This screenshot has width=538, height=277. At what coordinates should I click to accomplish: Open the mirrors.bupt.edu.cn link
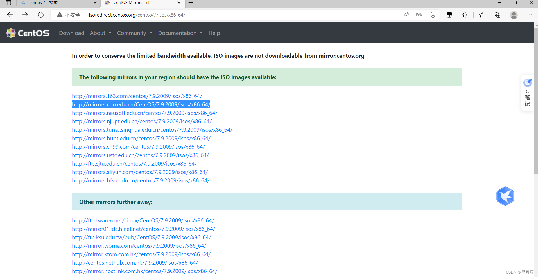141,138
